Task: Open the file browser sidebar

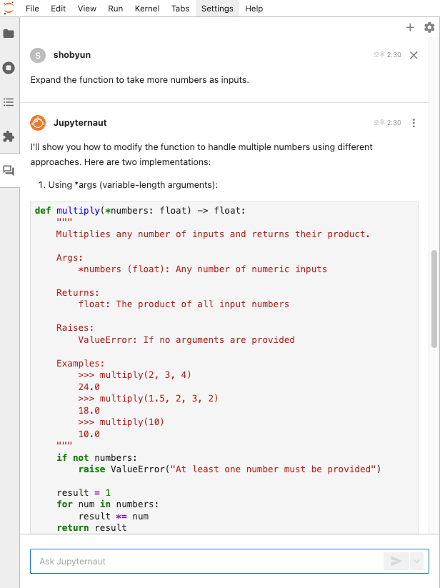Action: [x=9, y=33]
